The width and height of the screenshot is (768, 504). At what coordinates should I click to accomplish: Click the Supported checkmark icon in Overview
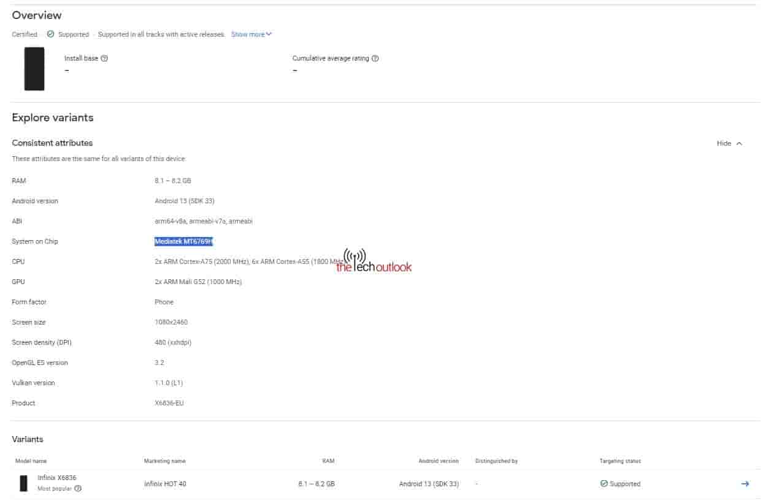click(50, 34)
